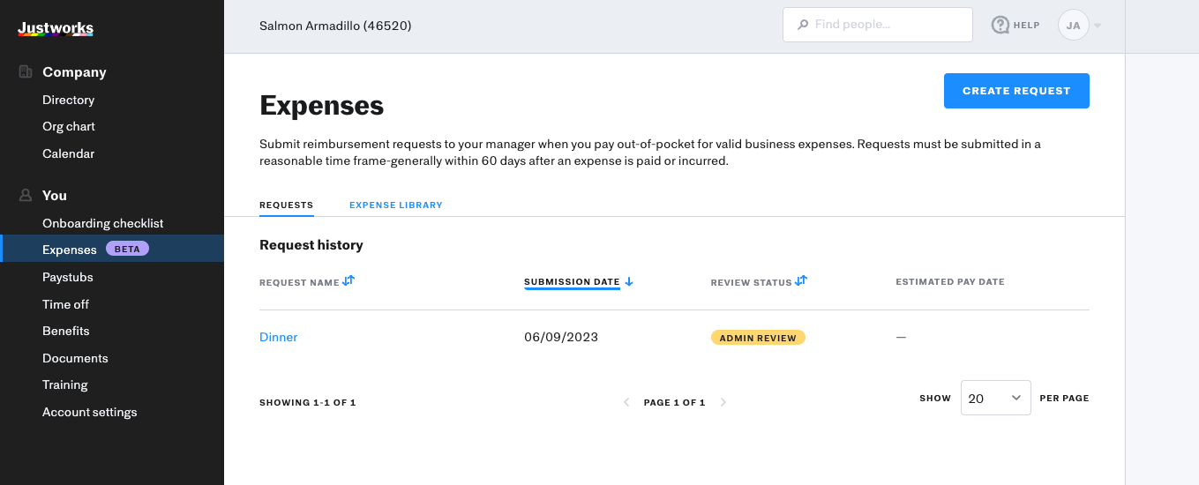Click the Justworks logo
1199x485 pixels.
[56, 29]
